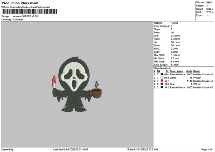Click the stitch count '2163'
This screenshot has height=152, width=215.
(x=166, y=78)
